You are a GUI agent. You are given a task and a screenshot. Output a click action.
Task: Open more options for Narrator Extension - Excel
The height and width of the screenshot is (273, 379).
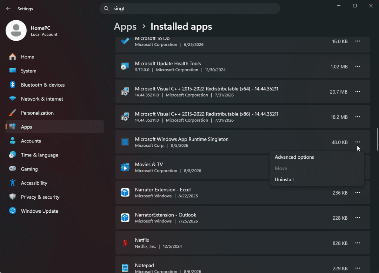358,193
